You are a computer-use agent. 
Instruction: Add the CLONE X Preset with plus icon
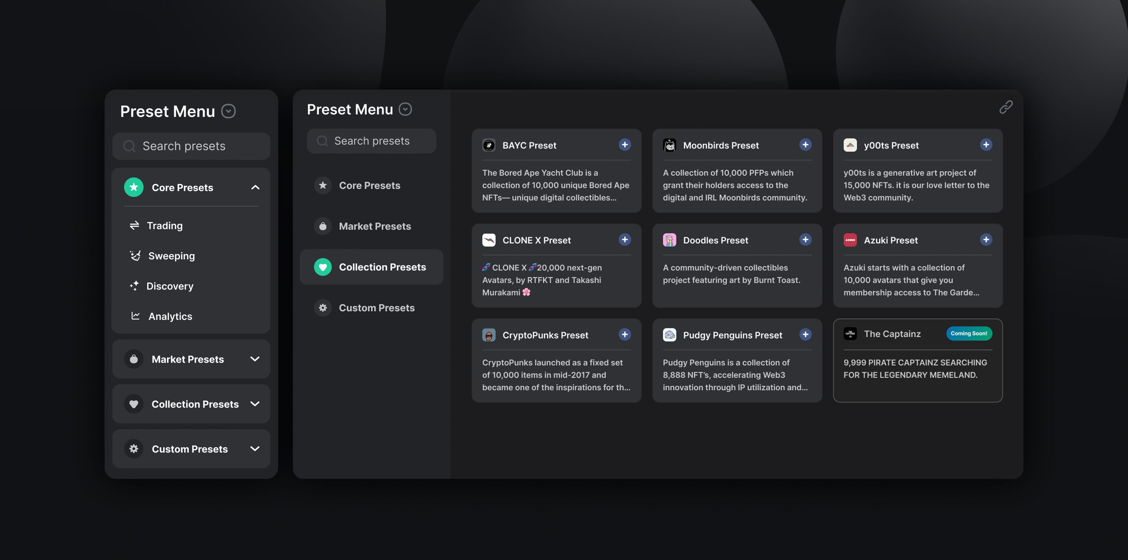[625, 240]
